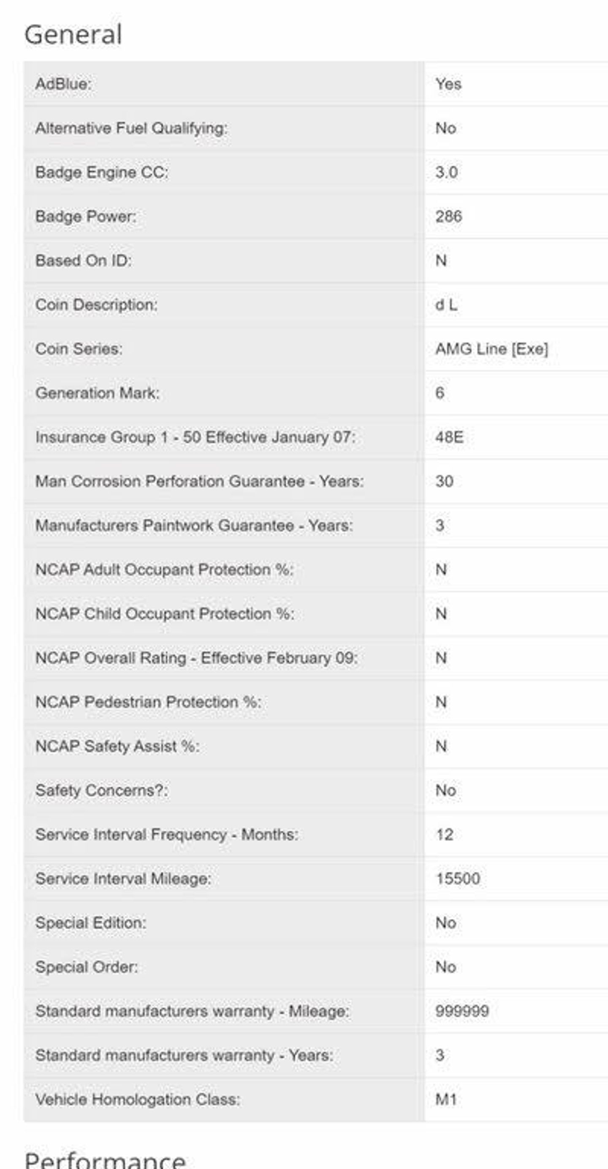Select the Badge Power value 286
Image resolution: width=608 pixels, height=1169 pixels.
[x=448, y=216]
